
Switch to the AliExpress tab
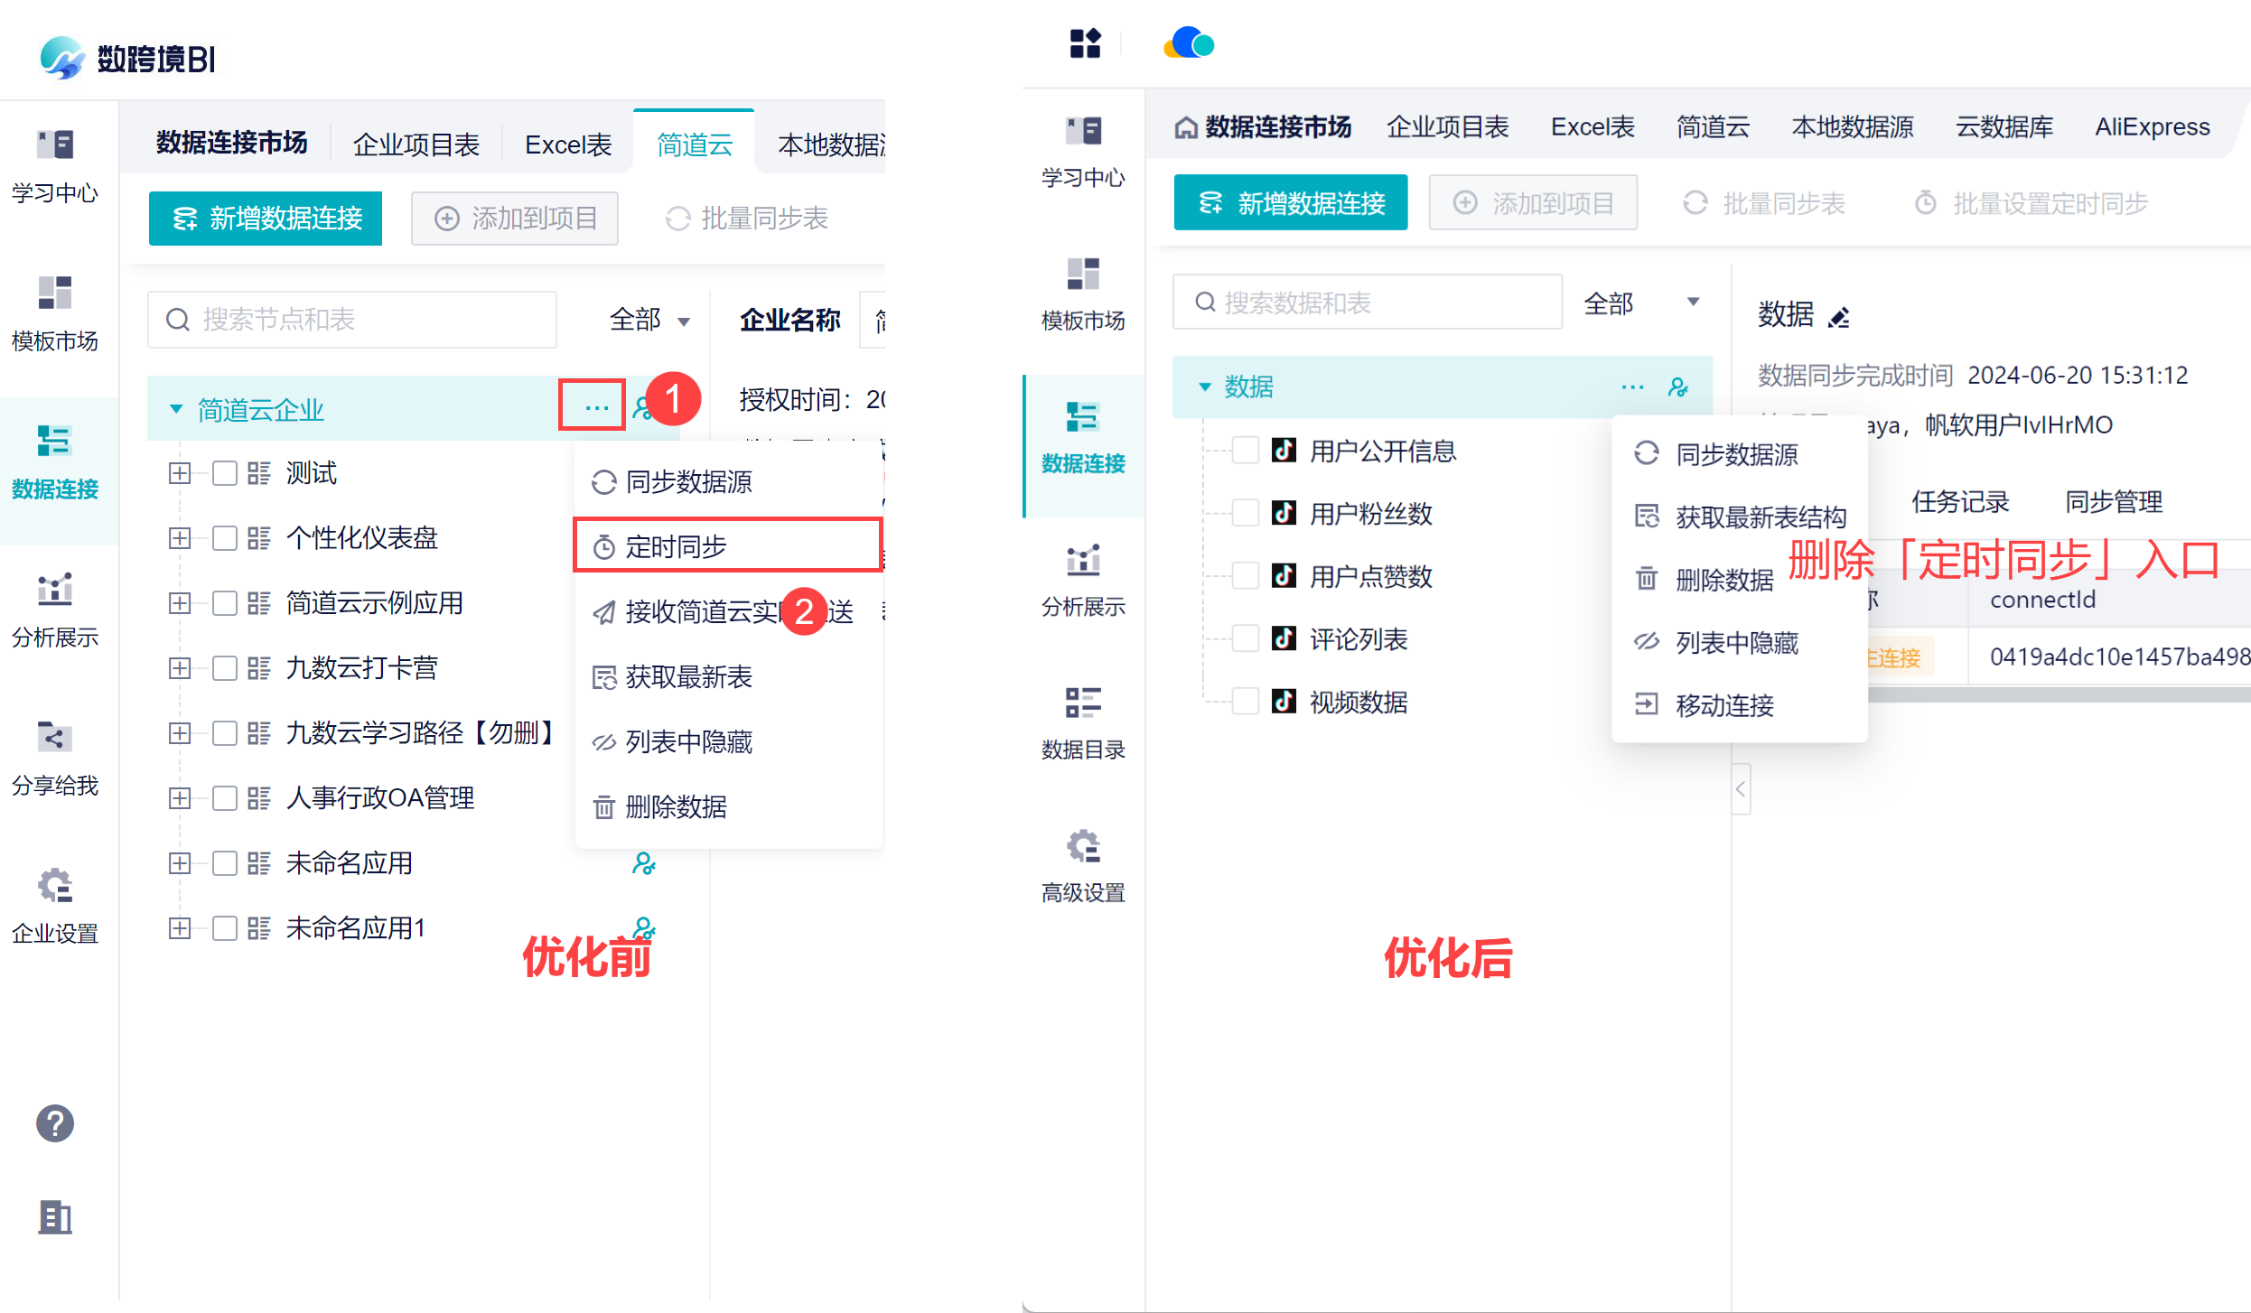[x=2152, y=127]
